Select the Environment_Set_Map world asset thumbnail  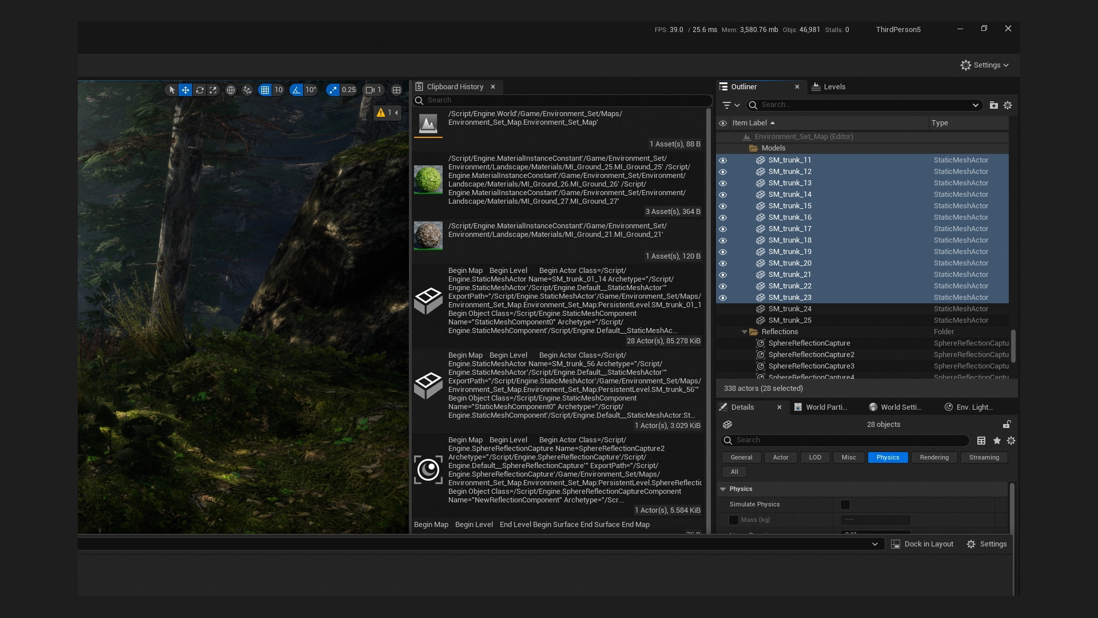click(428, 124)
